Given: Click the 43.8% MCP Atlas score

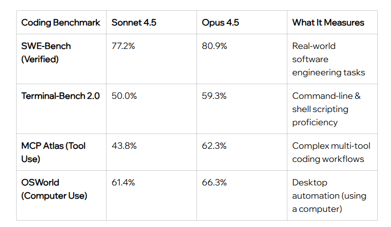Looking at the screenshot, I should 124,146.
